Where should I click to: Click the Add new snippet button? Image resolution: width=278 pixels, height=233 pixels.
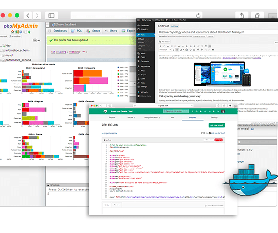[217, 125]
